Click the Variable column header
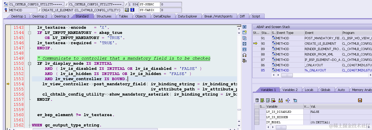Screen dimensions: 372x130 tap(284, 106)
